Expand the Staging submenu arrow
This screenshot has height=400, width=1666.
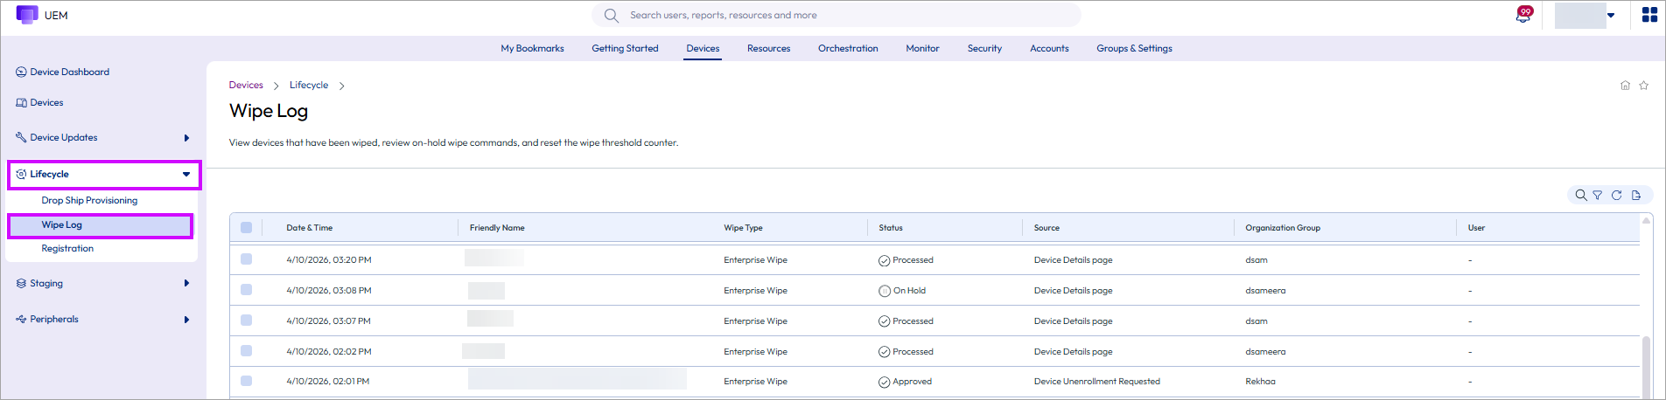coord(186,283)
